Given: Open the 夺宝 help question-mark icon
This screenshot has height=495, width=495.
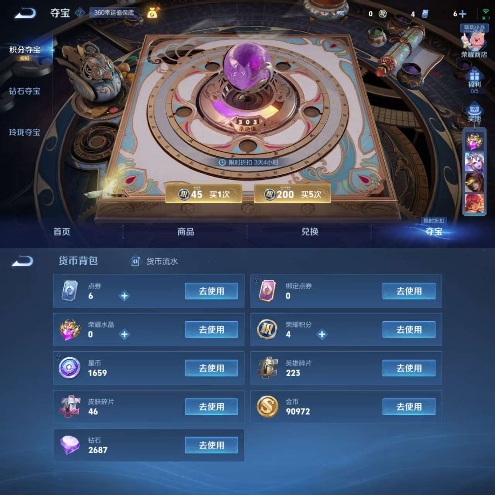Looking at the screenshot, I should coord(80,13).
